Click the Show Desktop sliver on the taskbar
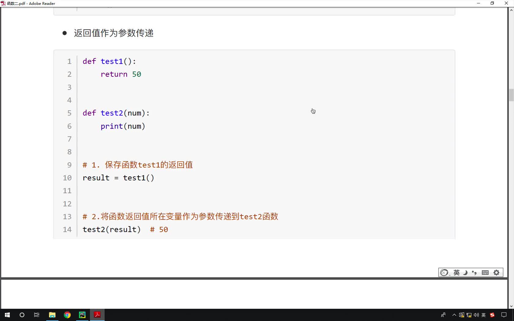Screen dimensions: 514x321 pos(513,315)
